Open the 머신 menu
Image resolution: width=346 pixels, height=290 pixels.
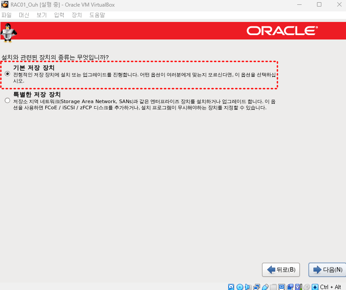pyautogui.click(x=24, y=15)
